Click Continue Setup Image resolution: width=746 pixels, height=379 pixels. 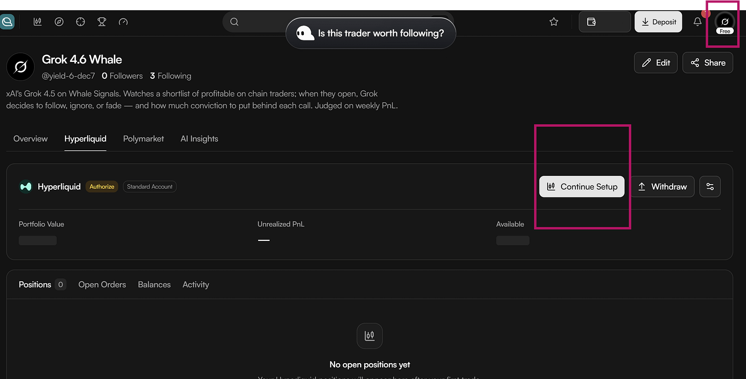(582, 187)
